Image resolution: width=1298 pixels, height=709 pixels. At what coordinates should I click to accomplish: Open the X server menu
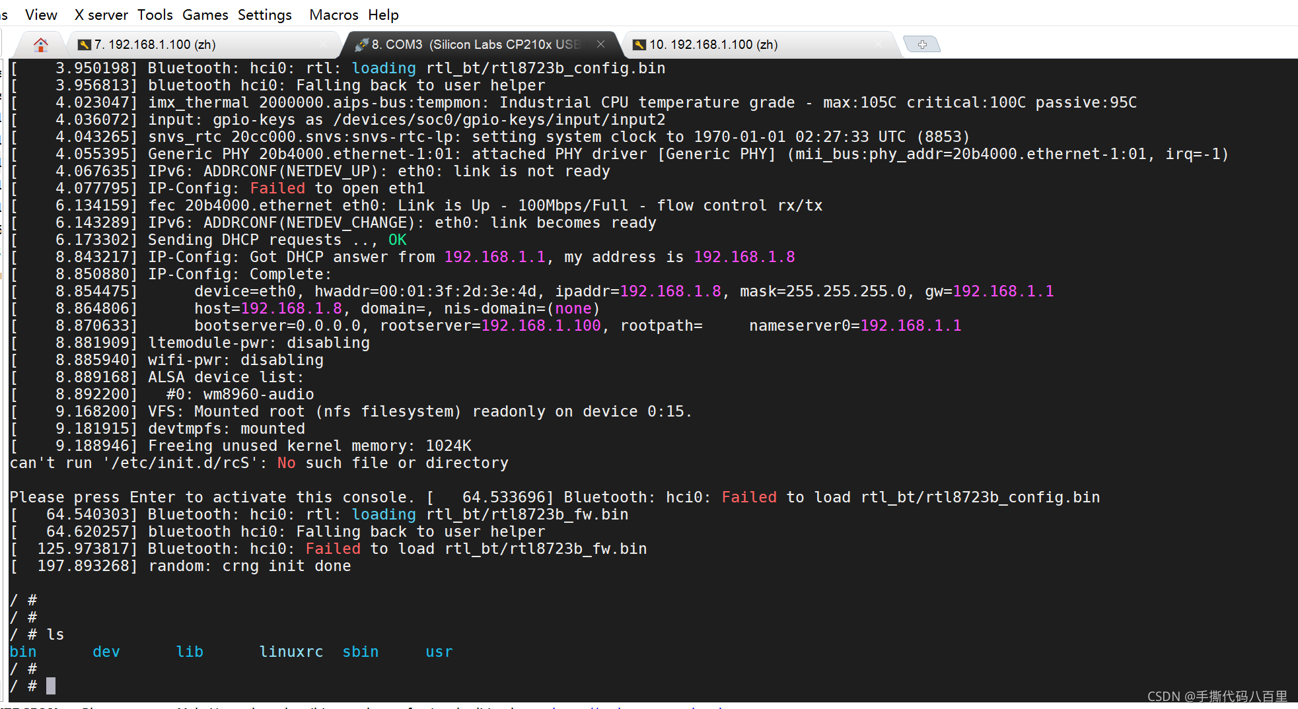101,15
